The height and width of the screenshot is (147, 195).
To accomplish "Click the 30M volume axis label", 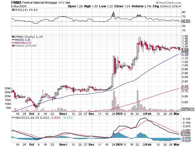I will 8,88.
